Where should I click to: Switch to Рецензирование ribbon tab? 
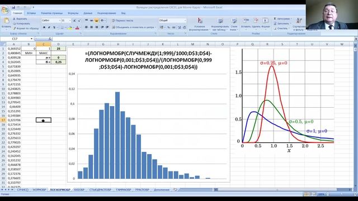click(x=106, y=13)
